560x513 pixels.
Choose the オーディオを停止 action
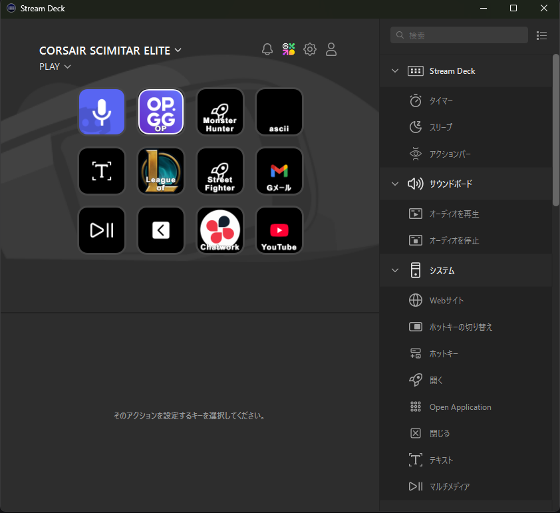[x=466, y=240]
